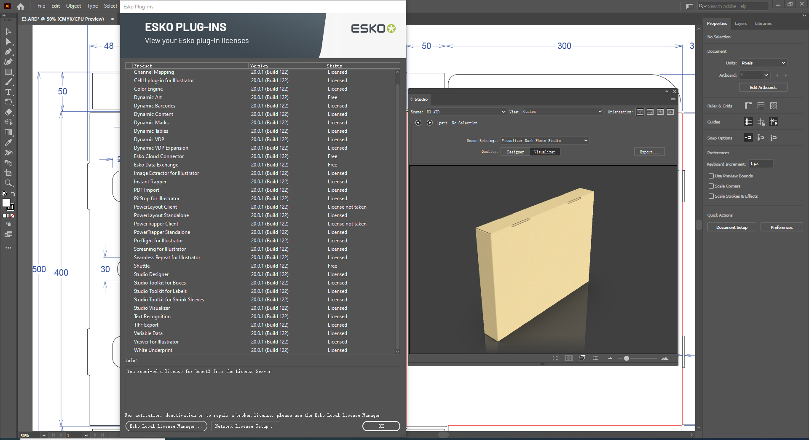Select the Curvature tool

pos(8,62)
